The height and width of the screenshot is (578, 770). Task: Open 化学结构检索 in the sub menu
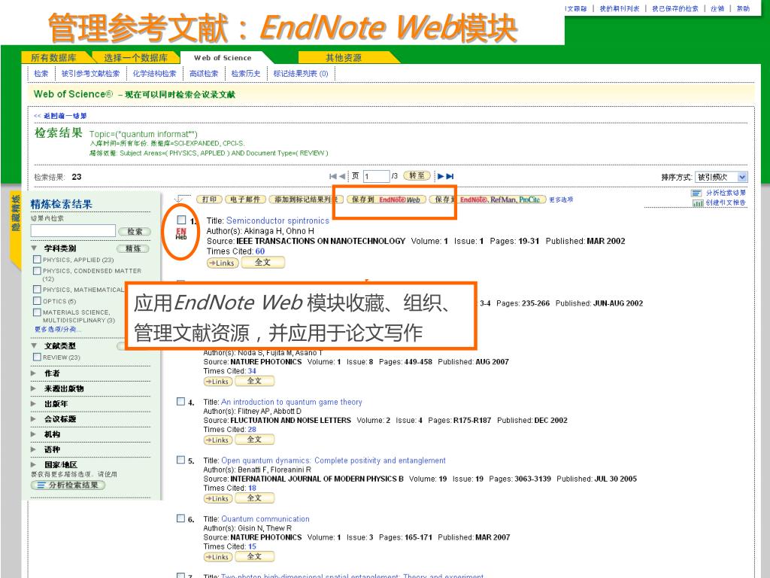point(154,74)
